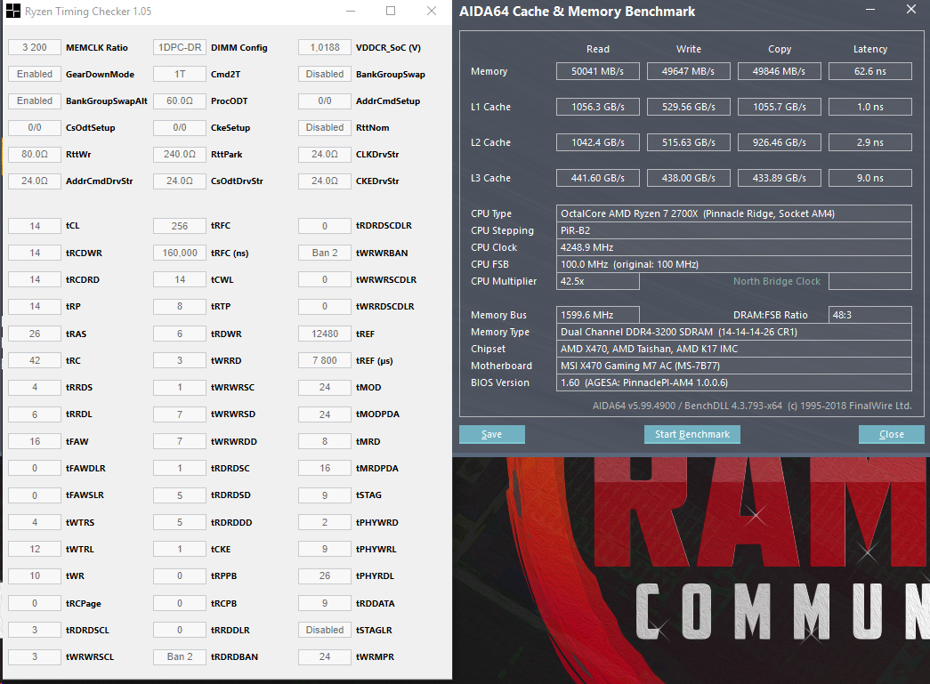930x684 pixels.
Task: Click the Cmd2T value 1T
Action: click(x=180, y=74)
